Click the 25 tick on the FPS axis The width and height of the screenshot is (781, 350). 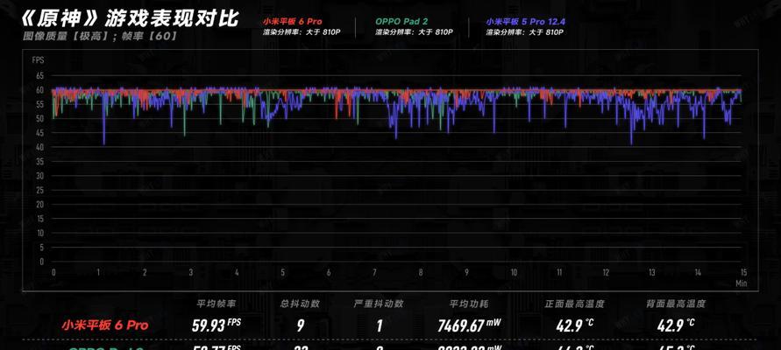coord(39,191)
